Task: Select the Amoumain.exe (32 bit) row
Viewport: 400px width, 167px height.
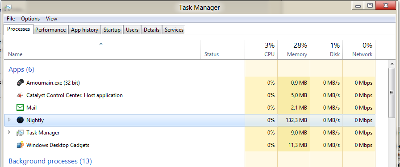Action: (190, 83)
